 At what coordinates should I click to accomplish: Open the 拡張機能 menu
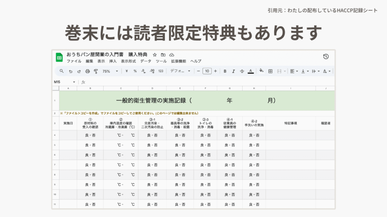pyautogui.click(x=178, y=61)
